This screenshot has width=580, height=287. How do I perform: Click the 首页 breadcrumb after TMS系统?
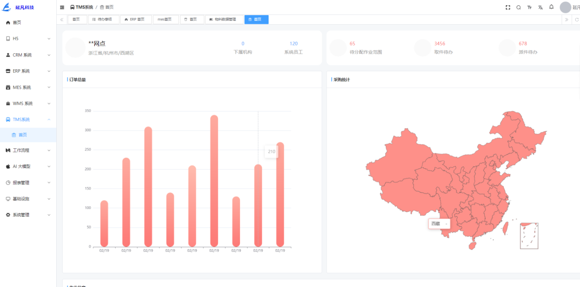[107, 7]
